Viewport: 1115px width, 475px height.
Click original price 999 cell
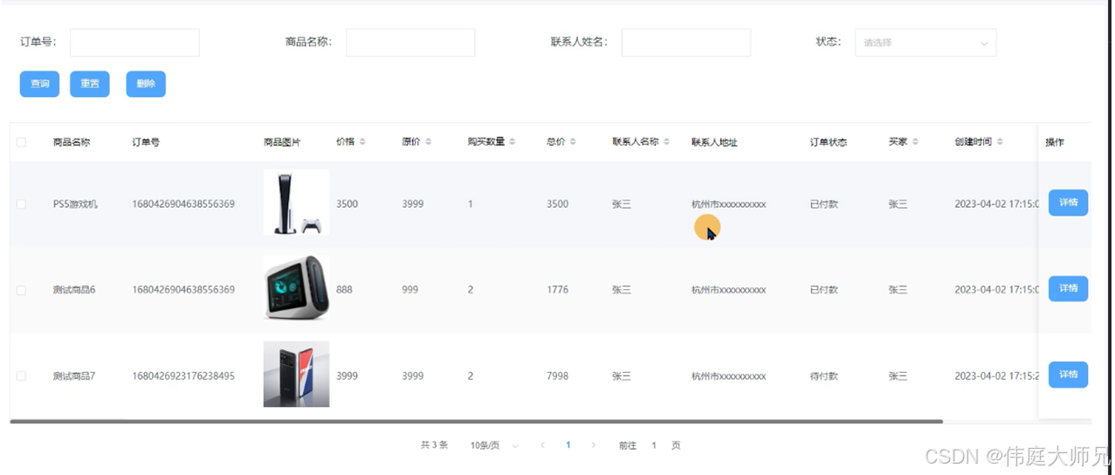[410, 290]
